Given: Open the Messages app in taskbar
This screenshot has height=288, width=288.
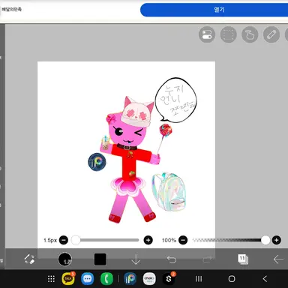Looking at the screenshot, I should [x=87, y=278].
